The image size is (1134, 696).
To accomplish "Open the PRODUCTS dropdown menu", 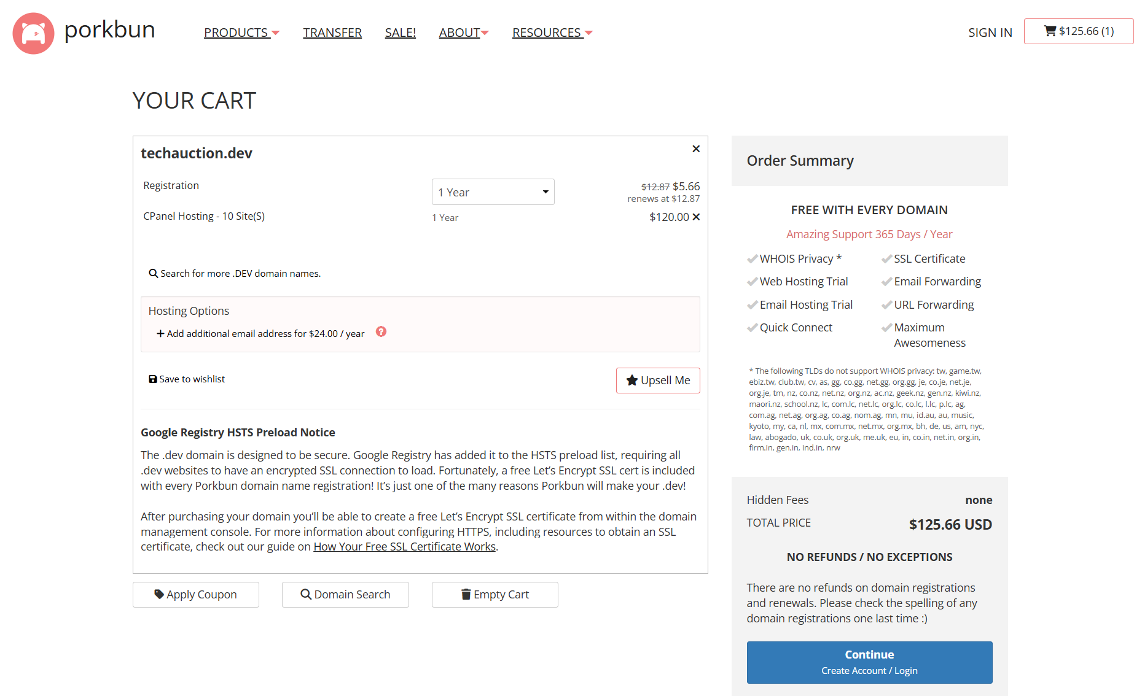I will tap(241, 33).
